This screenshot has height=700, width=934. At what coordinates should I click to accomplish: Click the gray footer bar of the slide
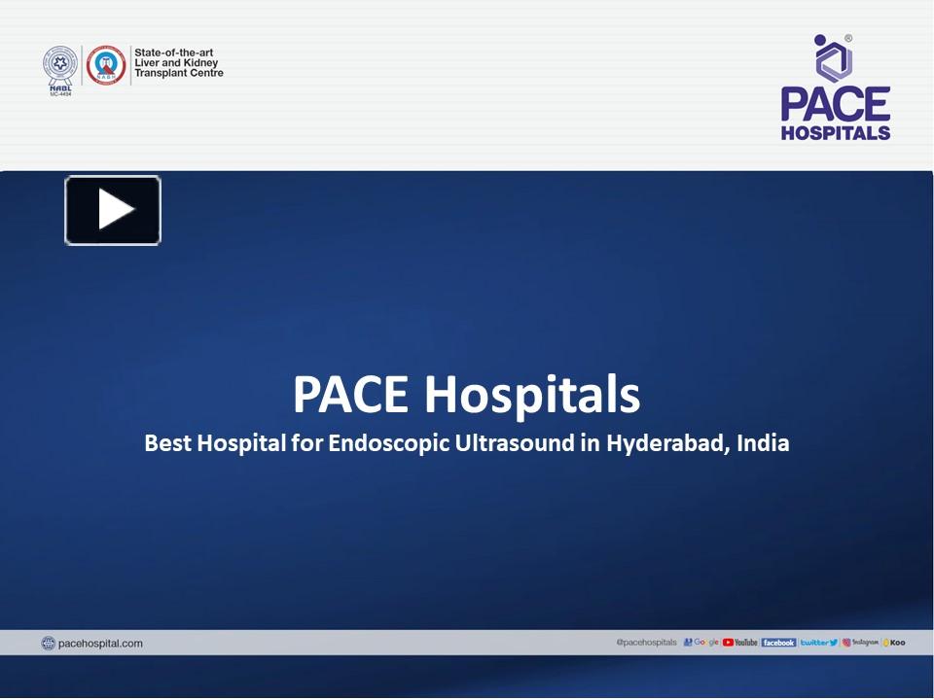(x=389, y=643)
